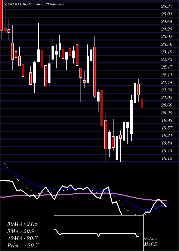Click the 22.11 price axis label
This screenshot has height=251, width=179.
pos(167,75)
